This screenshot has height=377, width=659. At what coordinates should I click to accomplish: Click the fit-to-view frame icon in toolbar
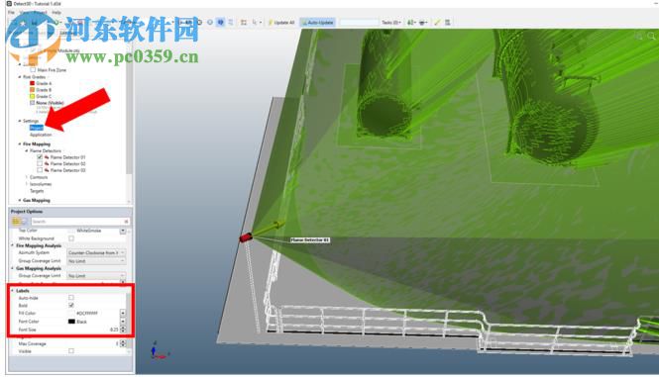pos(244,22)
